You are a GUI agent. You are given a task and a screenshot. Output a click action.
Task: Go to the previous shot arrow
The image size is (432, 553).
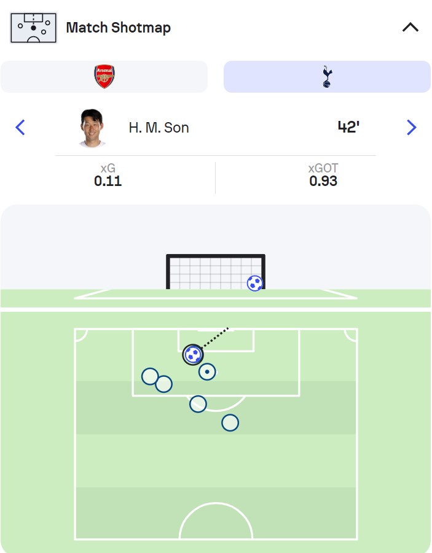pos(20,128)
